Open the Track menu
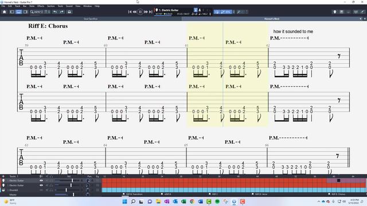Image resolution: width=367 pixels, height=206 pixels. pyautogui.click(x=18, y=6)
